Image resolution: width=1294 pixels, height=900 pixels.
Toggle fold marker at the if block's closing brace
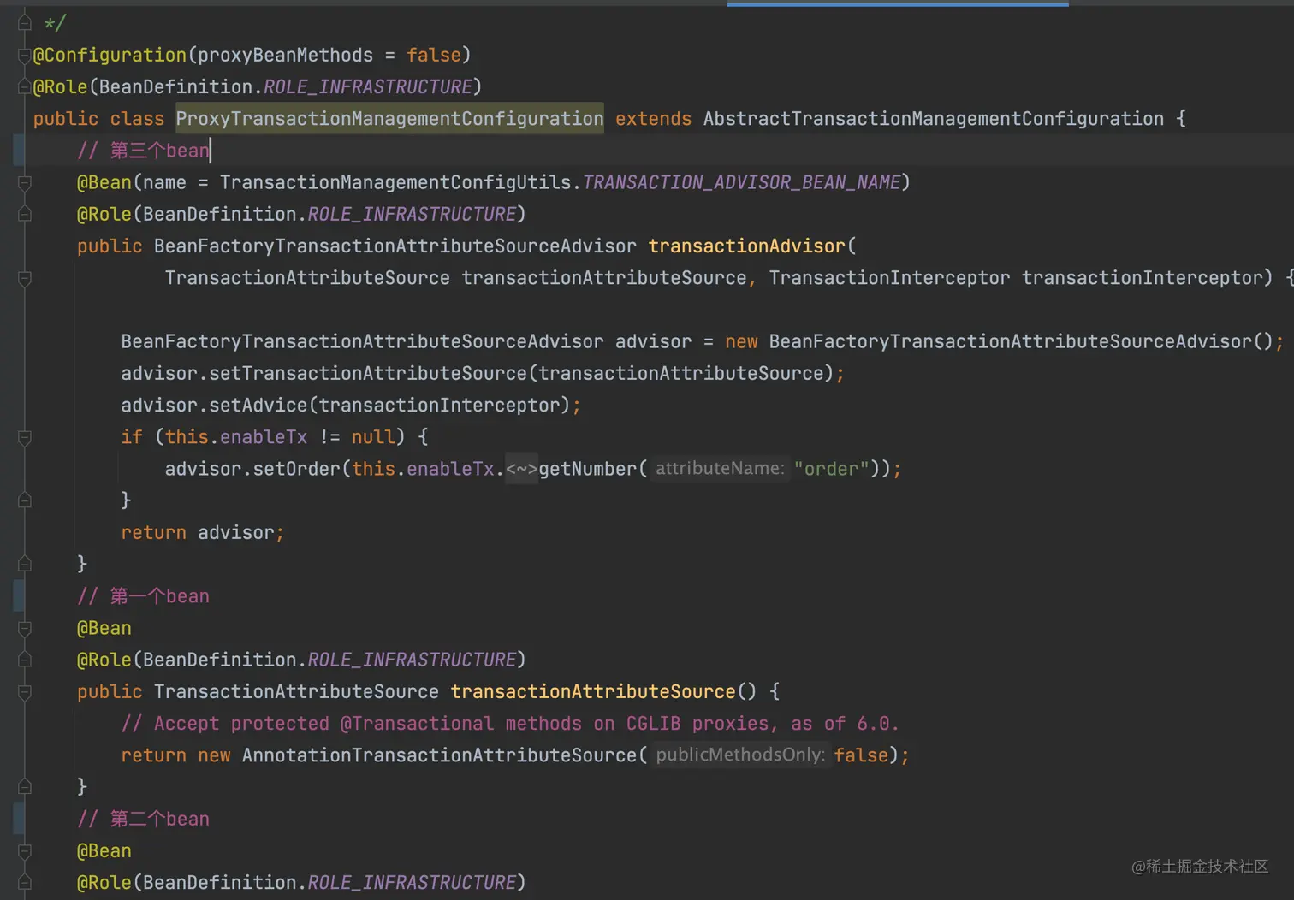[24, 500]
